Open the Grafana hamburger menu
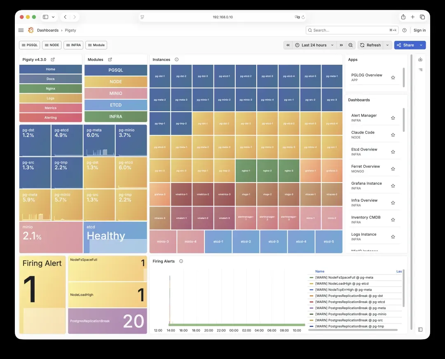 21,30
